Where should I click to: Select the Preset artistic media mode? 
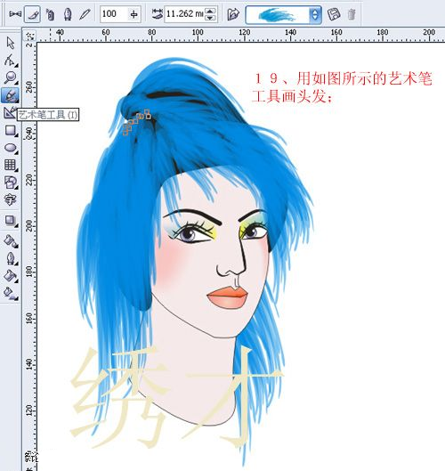(x=14, y=14)
